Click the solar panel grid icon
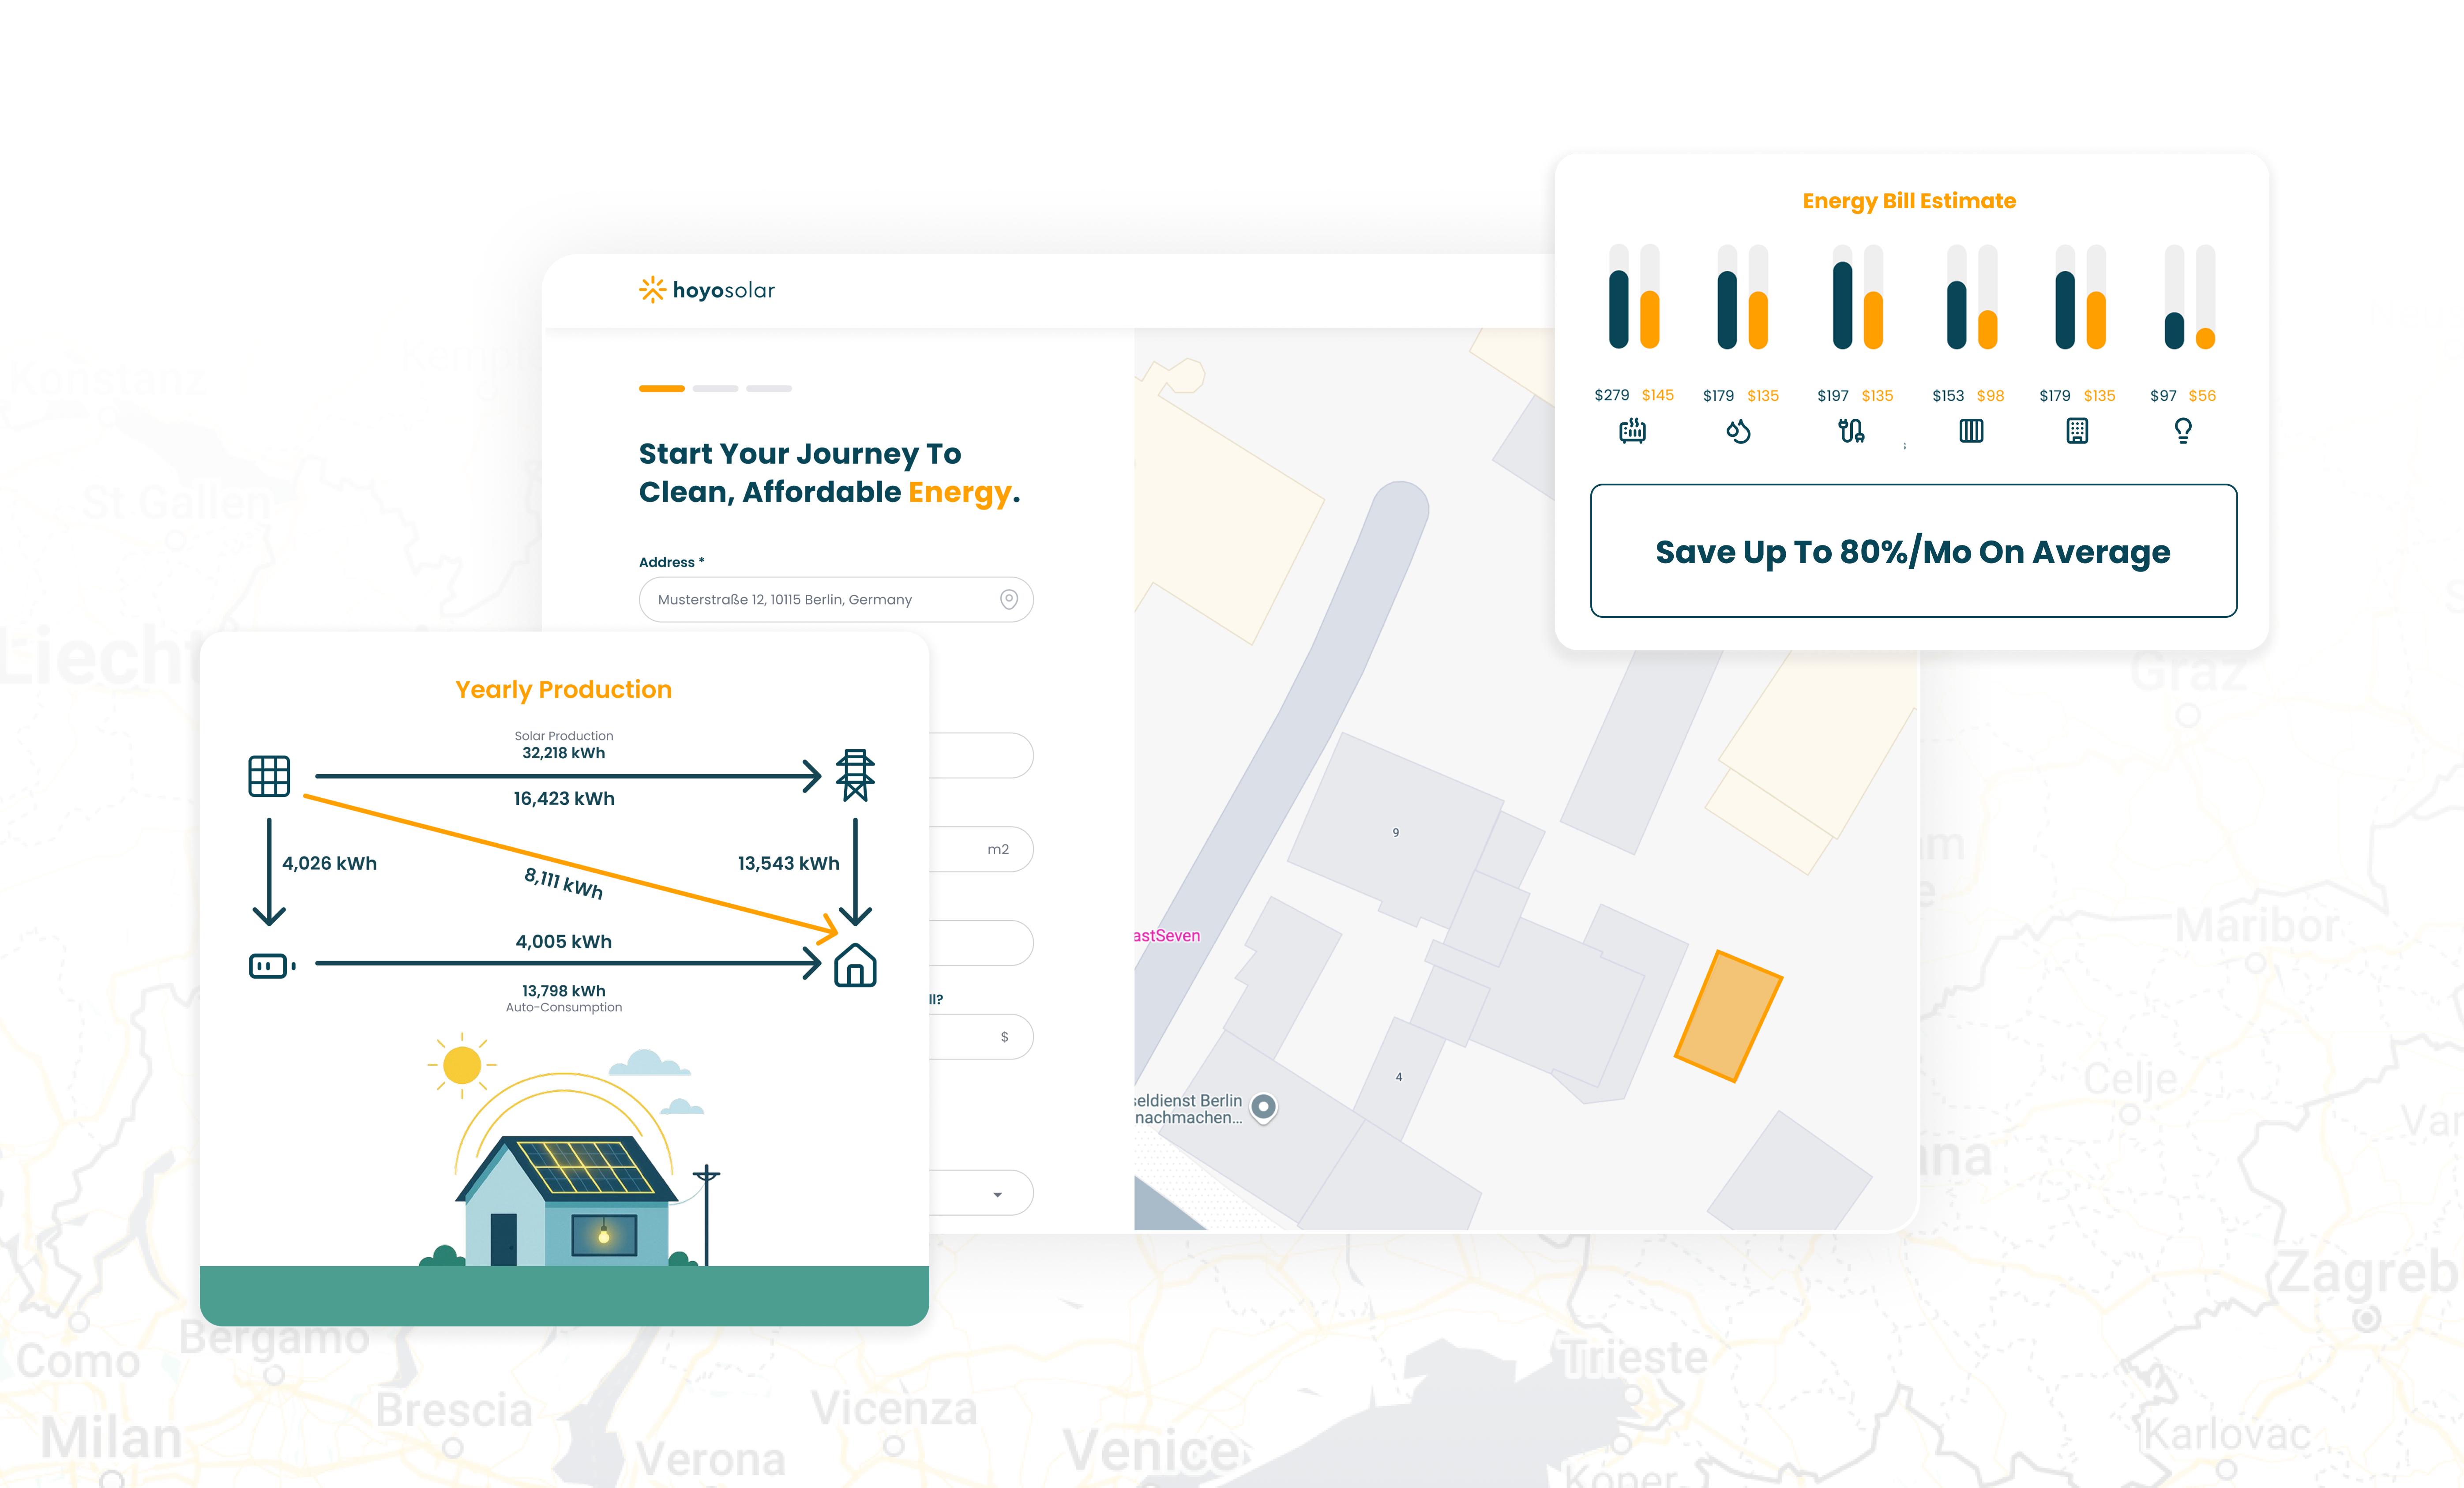Screen dimensions: 2464x1488 click(269, 776)
